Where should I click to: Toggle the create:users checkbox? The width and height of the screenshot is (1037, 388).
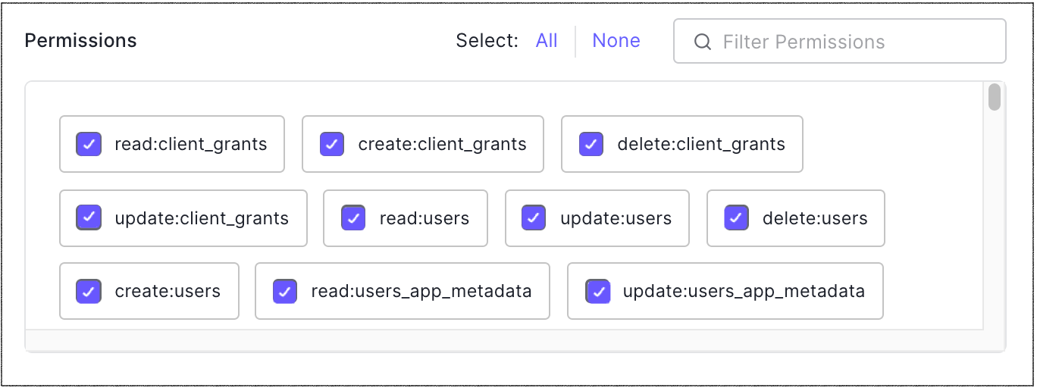pyautogui.click(x=89, y=291)
